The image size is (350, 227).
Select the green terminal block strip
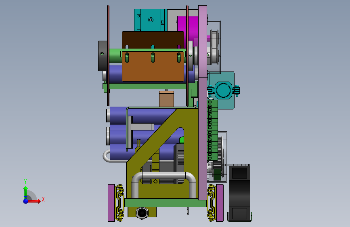[x=212, y=130]
